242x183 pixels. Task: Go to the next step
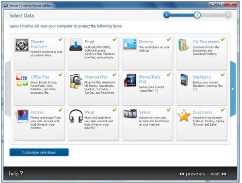point(218,174)
